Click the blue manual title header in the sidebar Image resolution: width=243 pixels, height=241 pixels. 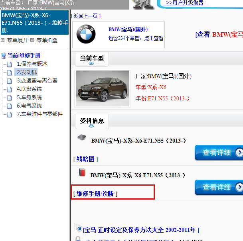point(35,22)
